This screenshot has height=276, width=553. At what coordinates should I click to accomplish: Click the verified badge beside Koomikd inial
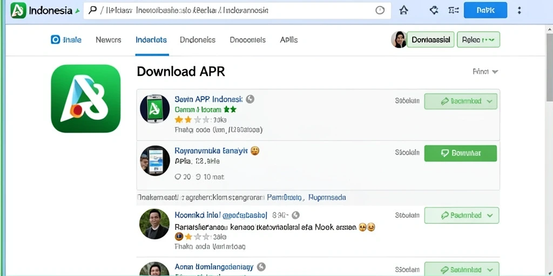pos(295,215)
